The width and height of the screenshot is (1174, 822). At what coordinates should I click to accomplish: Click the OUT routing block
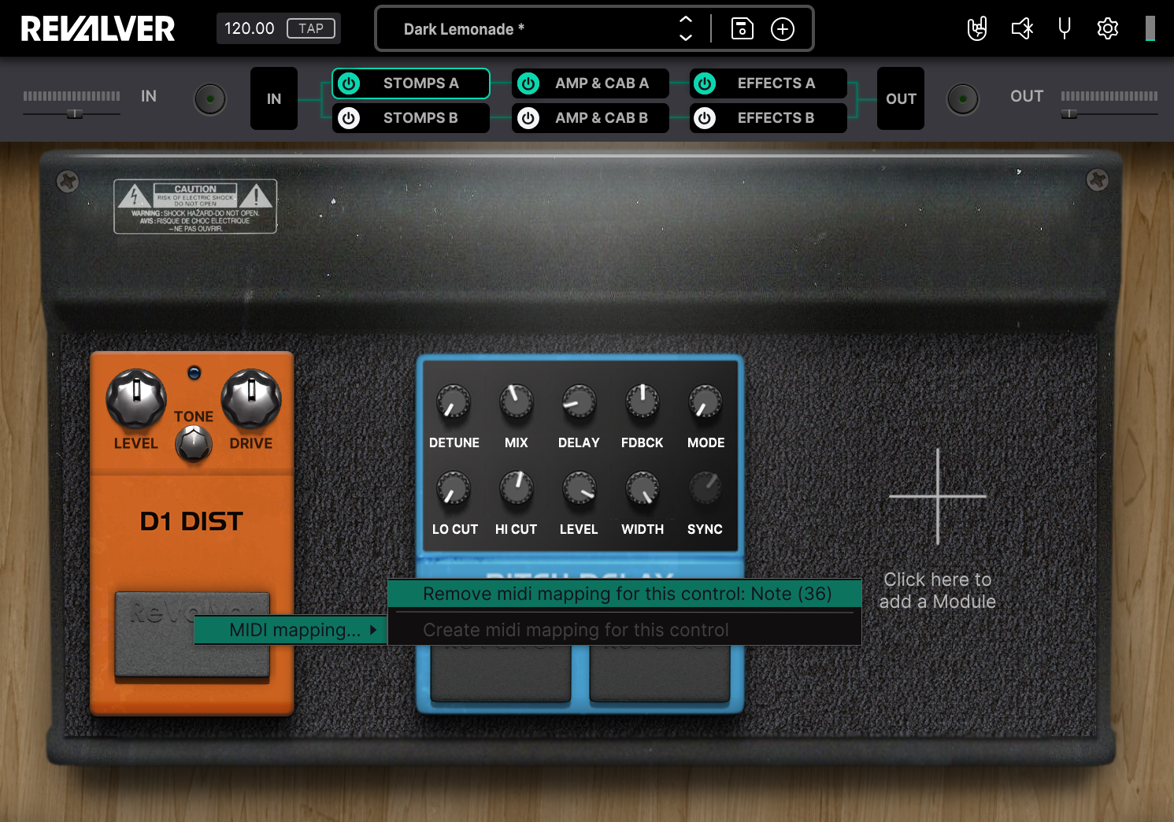click(901, 98)
